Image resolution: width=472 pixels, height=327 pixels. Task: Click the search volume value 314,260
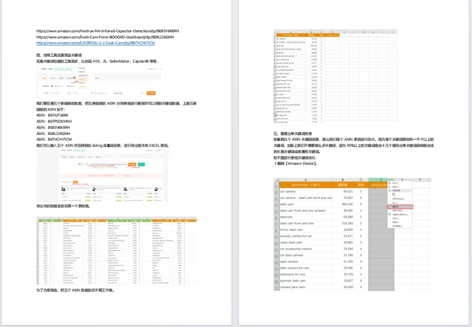pos(347,223)
